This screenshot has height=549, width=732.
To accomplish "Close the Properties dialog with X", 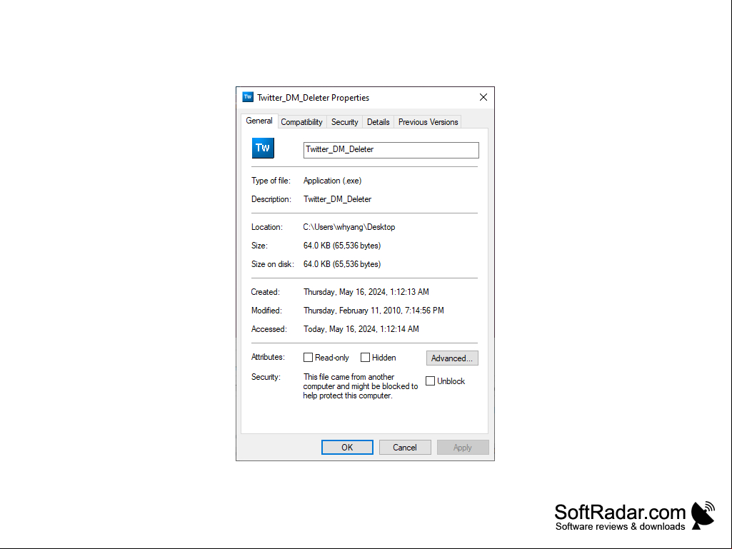I will coord(483,97).
